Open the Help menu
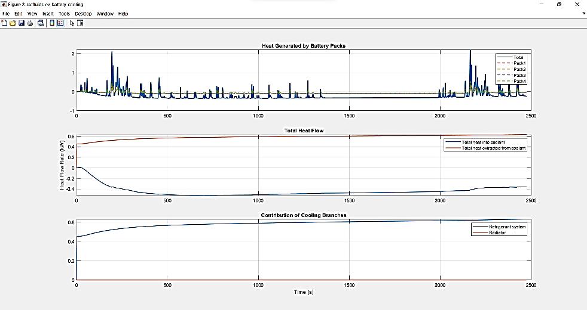Image resolution: width=587 pixels, height=310 pixels. pos(123,14)
